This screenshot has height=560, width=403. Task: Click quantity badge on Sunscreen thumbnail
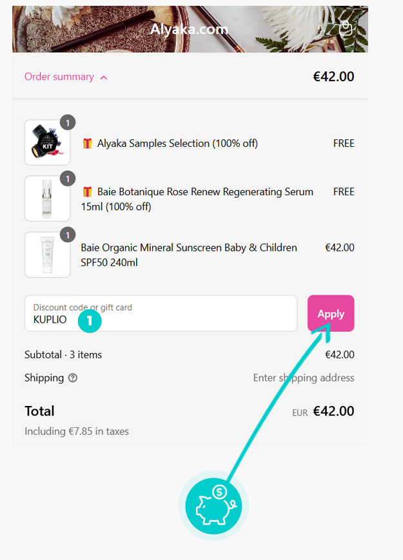point(68,235)
